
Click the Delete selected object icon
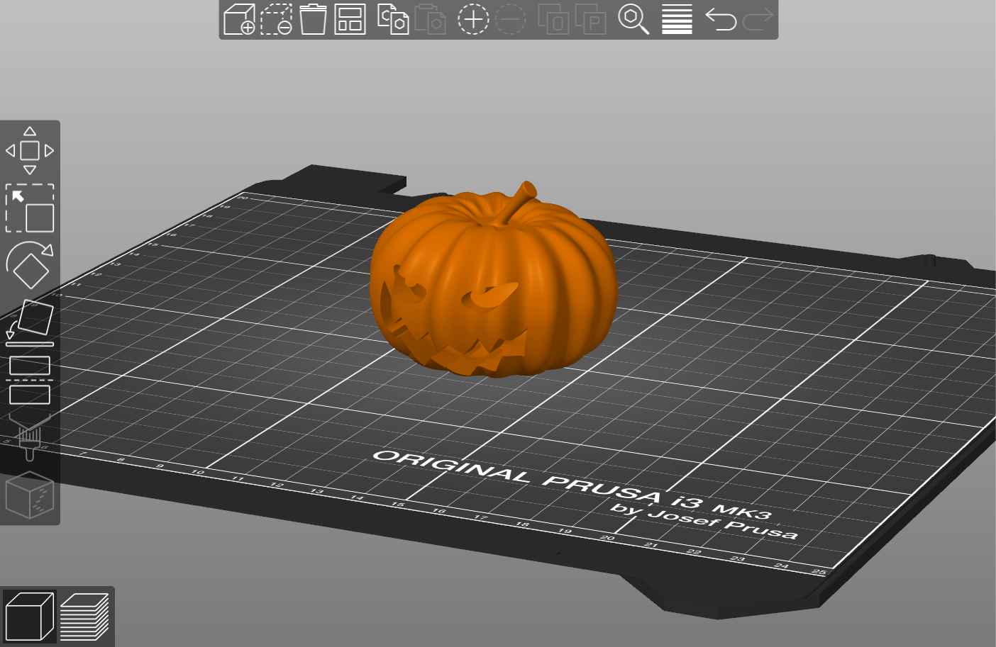click(x=277, y=19)
